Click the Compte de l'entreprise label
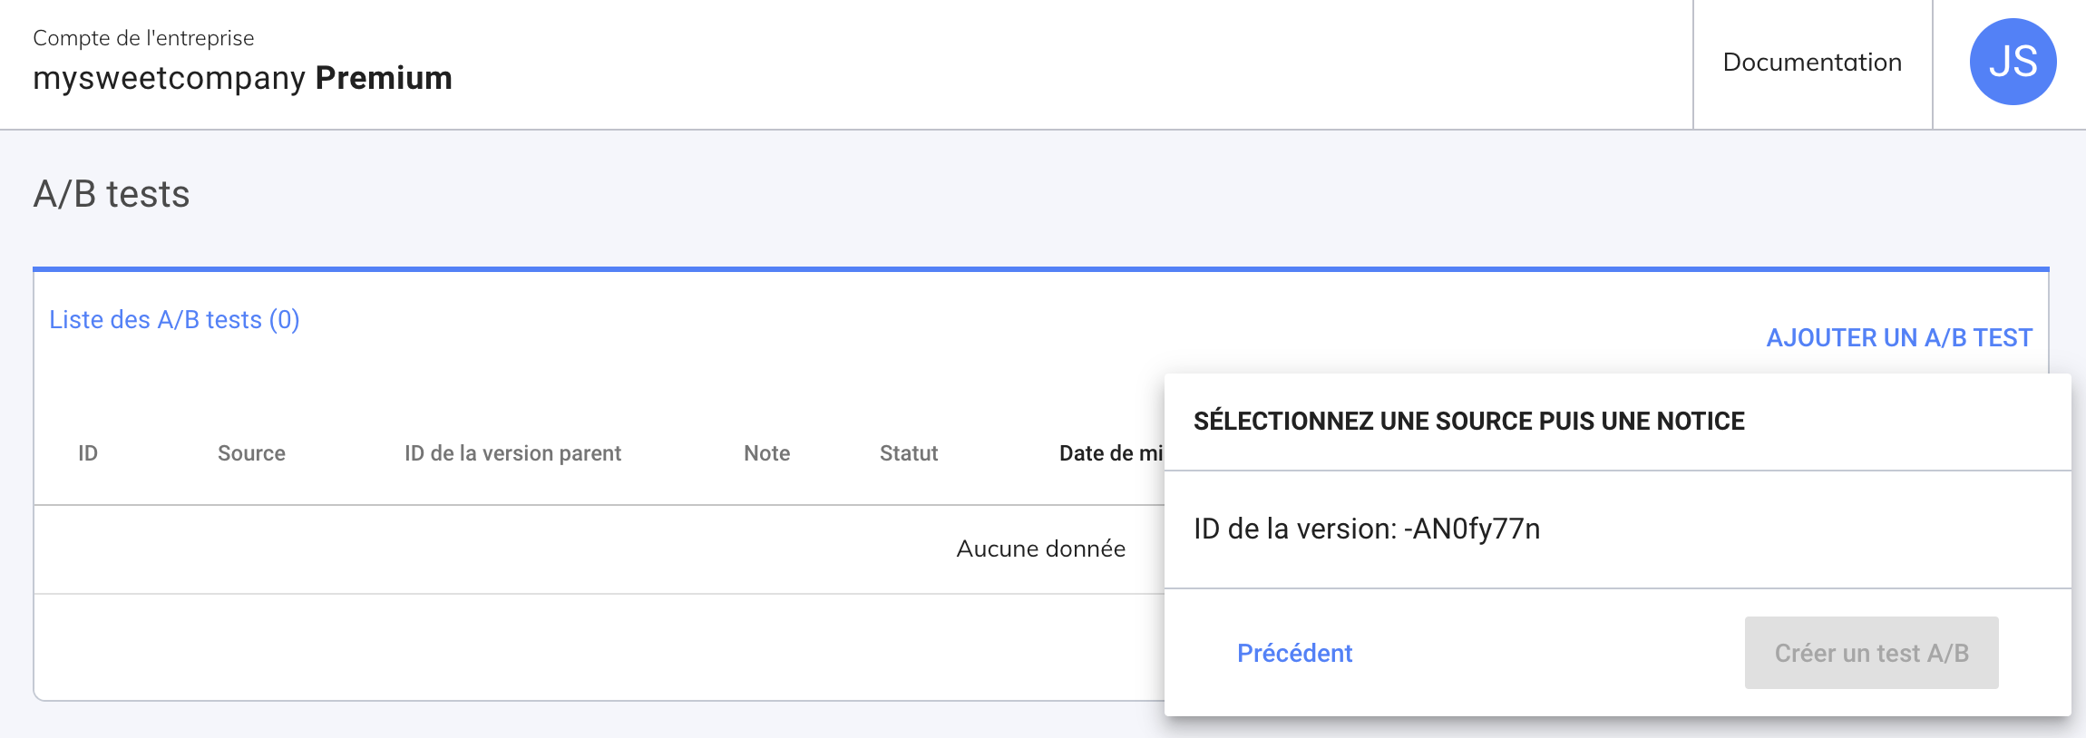The image size is (2086, 738). [x=143, y=38]
